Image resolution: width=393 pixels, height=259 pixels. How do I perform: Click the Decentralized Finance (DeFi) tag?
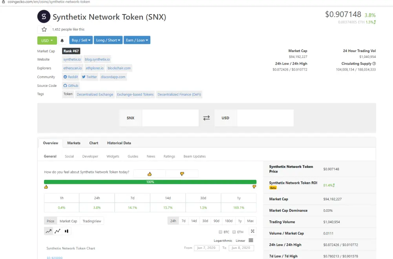click(x=179, y=94)
